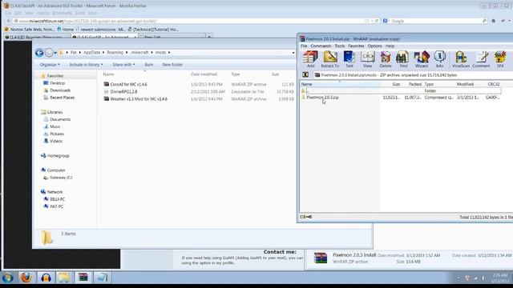Select the CoroAI for MC v1.4.6 file
The width and height of the screenshot is (513, 288).
click(x=128, y=84)
